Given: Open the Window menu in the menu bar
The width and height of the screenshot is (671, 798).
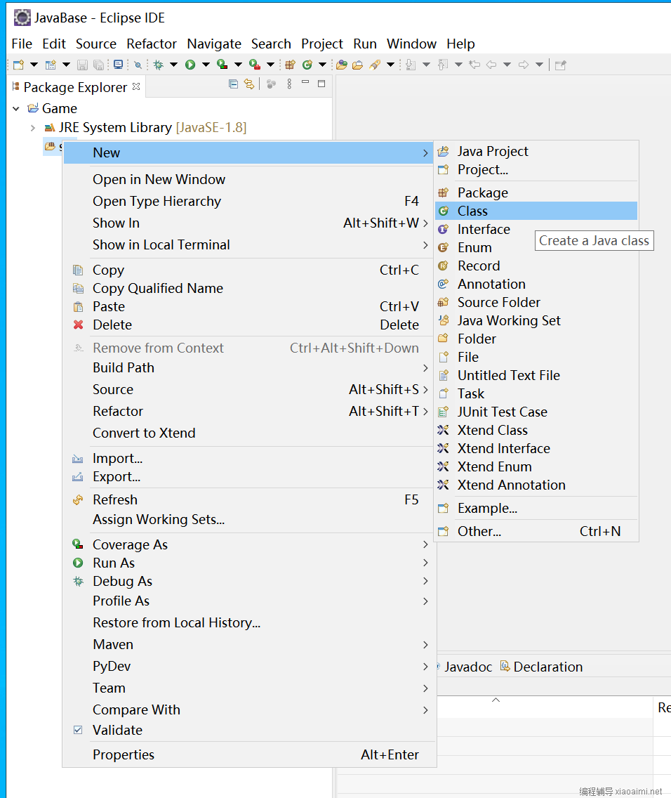Looking at the screenshot, I should (412, 44).
